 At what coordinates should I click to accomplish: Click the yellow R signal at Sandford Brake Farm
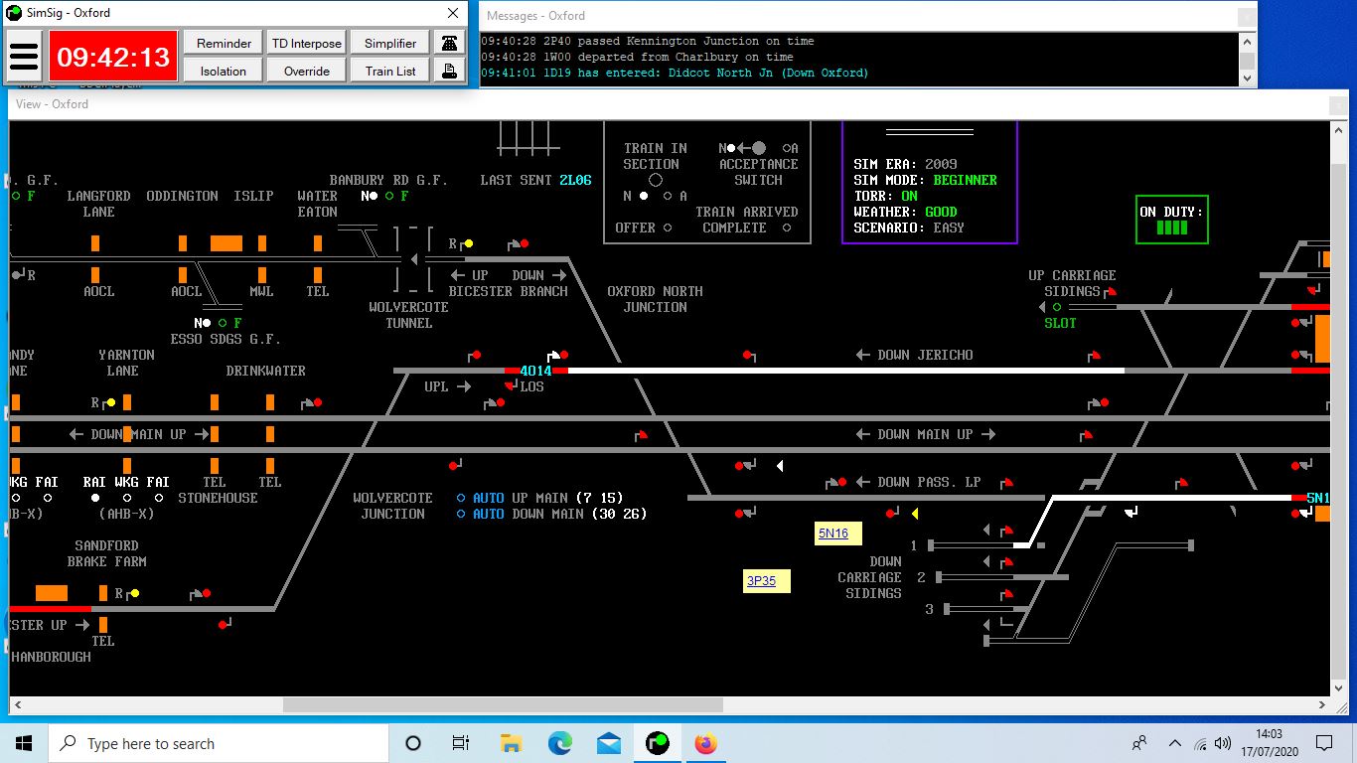[135, 593]
